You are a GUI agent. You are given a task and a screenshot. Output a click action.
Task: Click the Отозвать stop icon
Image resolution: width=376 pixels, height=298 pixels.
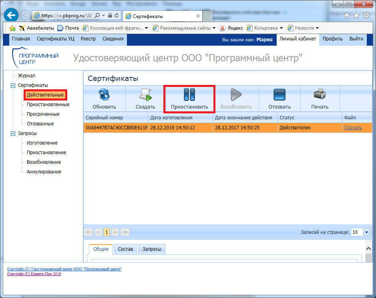coord(279,95)
